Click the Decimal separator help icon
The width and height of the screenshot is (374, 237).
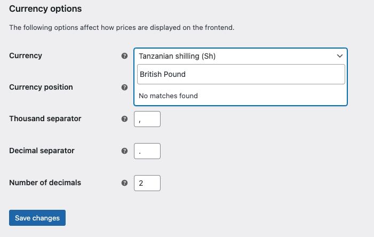(x=124, y=151)
